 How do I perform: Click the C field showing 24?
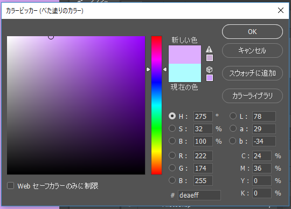(x=262, y=156)
